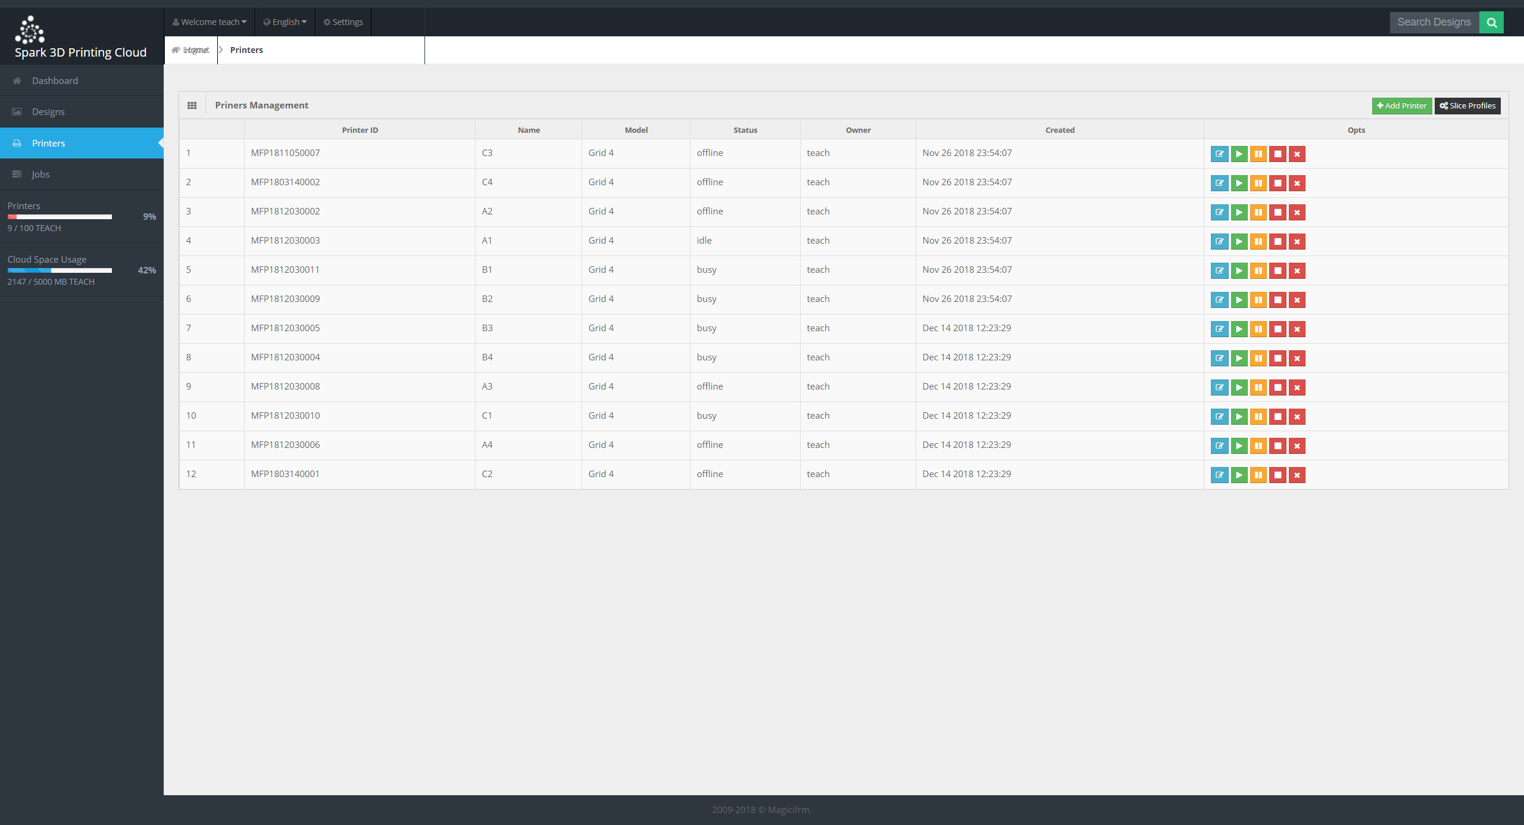Select printer ID MFP1812030003
The image size is (1524, 825).
coord(285,241)
